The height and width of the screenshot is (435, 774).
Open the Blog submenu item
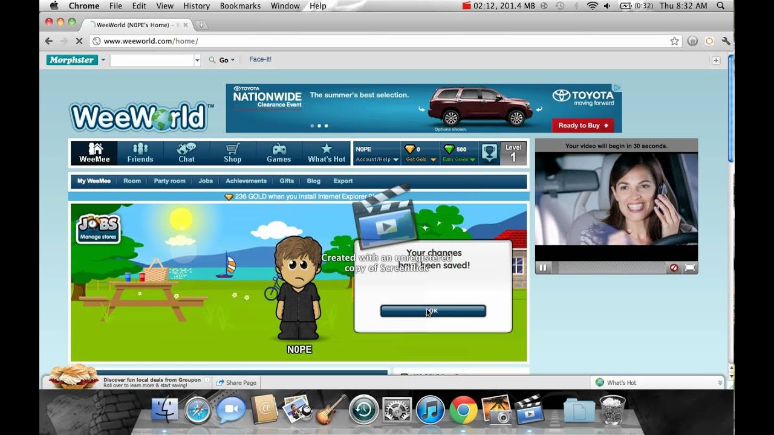pyautogui.click(x=313, y=181)
